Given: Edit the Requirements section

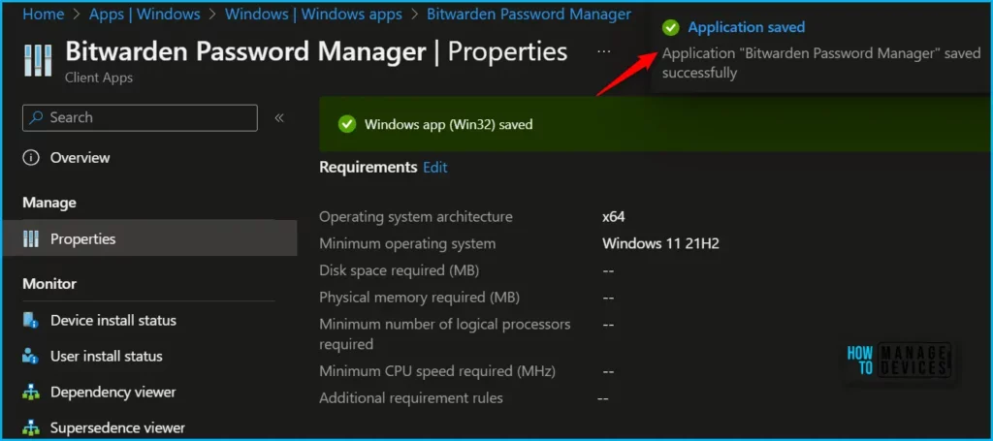Looking at the screenshot, I should (435, 168).
